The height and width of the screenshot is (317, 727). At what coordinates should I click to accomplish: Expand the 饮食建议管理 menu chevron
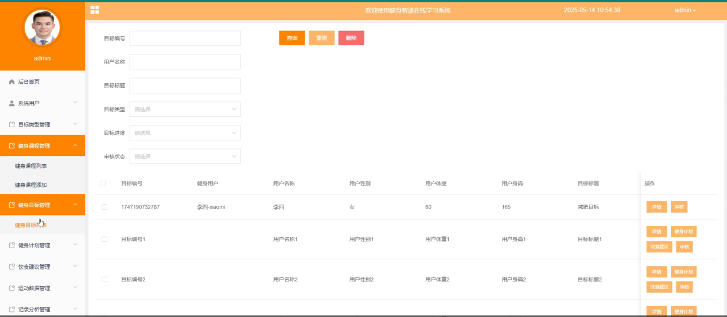[75, 267]
